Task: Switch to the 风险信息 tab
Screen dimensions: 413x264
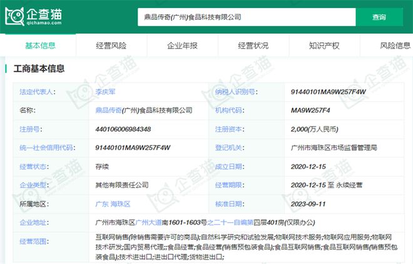Action: pos(395,46)
